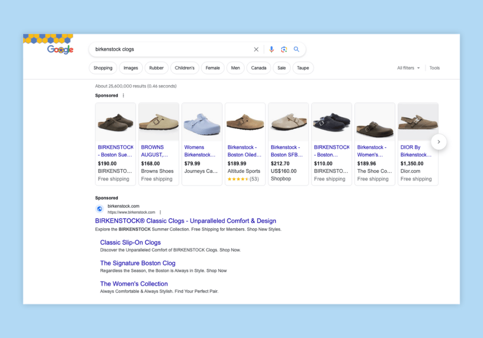Screen dimensions: 483x338
Task: Show more products with the carousel arrow
Action: click(x=439, y=141)
